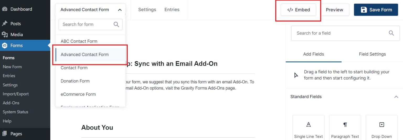
Task: Click the Save Form button
Action: [x=376, y=10]
